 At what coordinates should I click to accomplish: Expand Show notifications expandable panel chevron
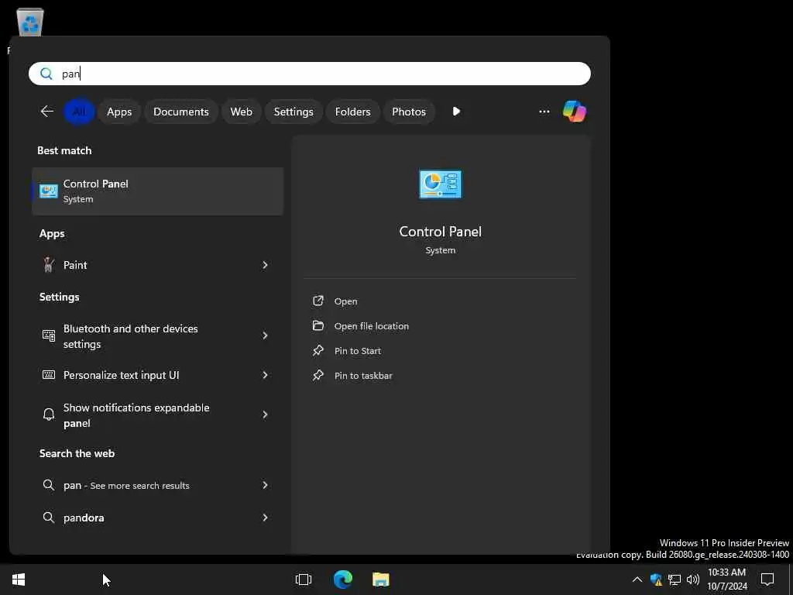265,415
